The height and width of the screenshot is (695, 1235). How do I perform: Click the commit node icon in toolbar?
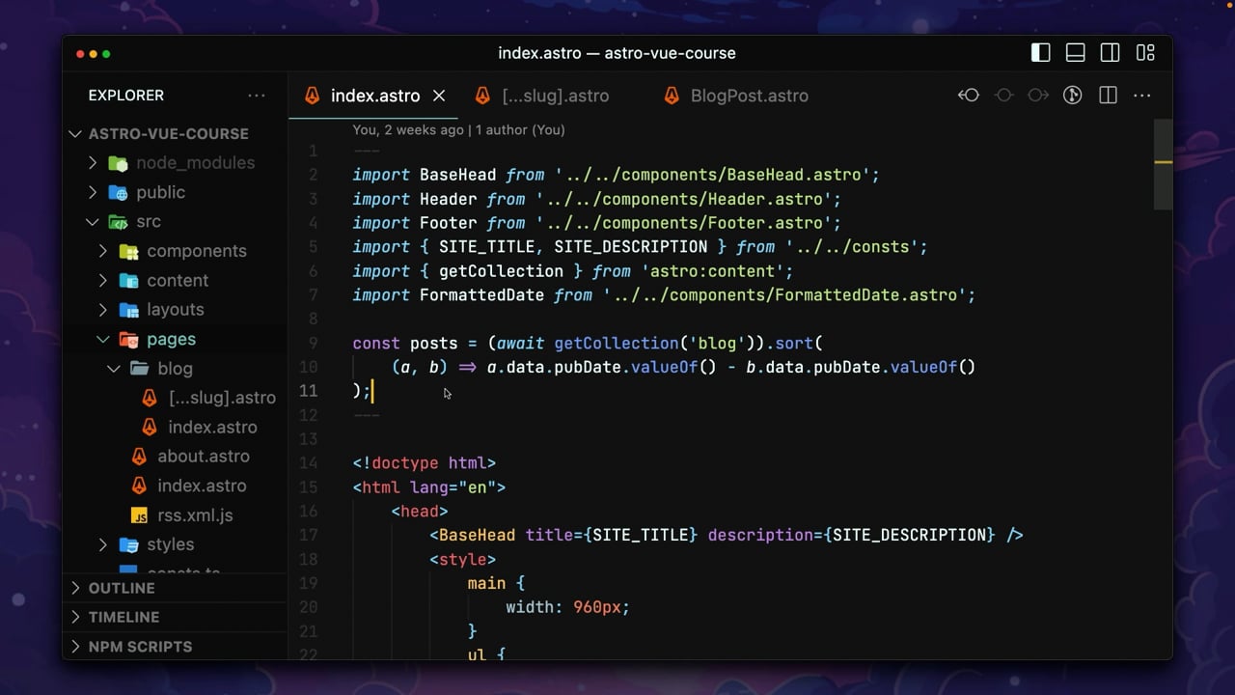click(x=1003, y=96)
